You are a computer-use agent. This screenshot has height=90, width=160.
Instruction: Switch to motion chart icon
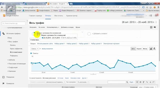pos(154,49)
